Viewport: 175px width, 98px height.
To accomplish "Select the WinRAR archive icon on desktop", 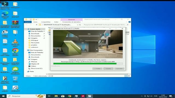I will (15, 24).
